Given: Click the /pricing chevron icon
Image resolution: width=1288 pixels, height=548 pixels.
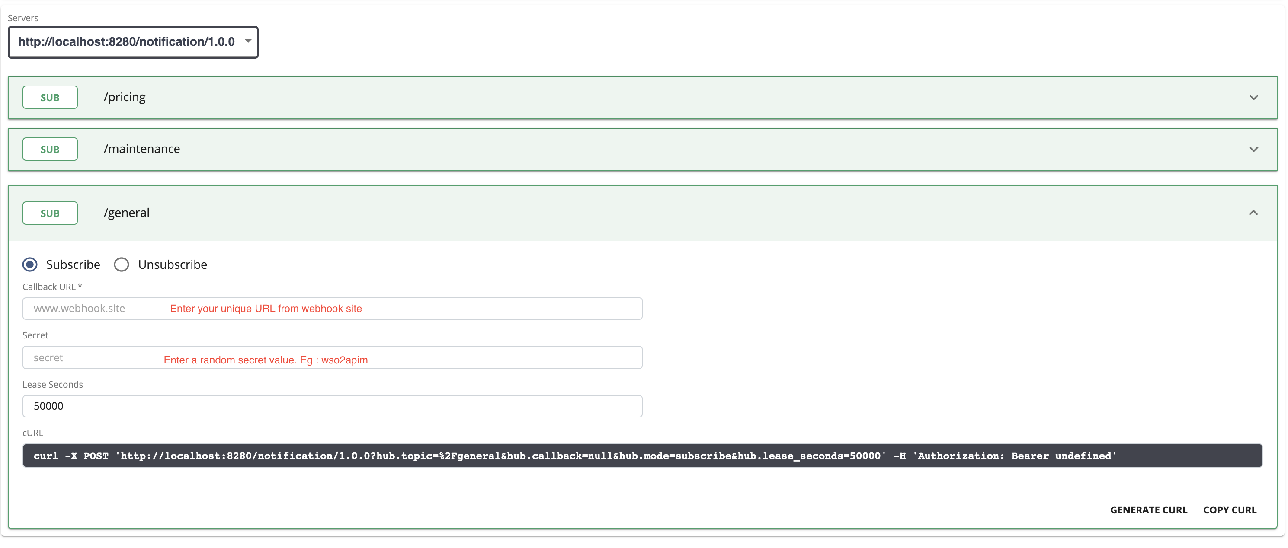Looking at the screenshot, I should point(1254,97).
